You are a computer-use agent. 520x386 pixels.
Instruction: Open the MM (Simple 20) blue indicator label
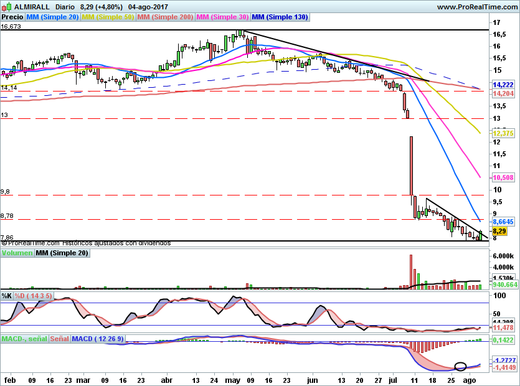point(52,17)
